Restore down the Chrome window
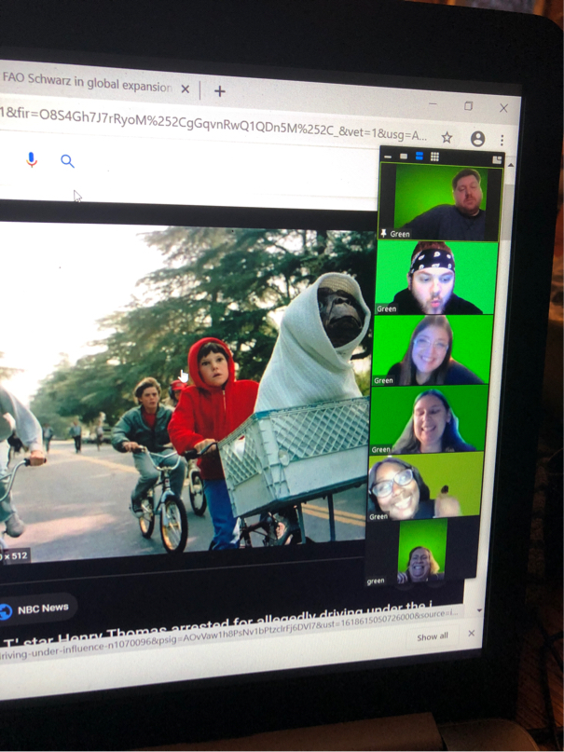 pyautogui.click(x=469, y=106)
